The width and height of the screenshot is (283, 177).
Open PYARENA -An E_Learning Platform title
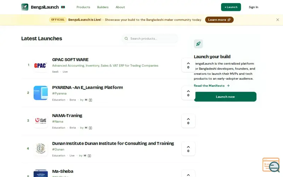87,87
